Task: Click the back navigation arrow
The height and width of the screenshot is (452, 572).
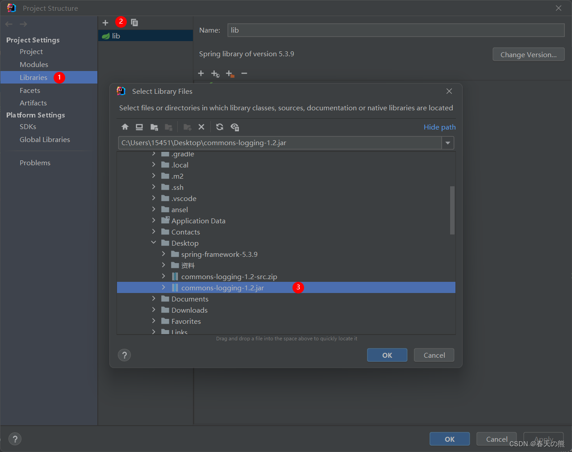Action: (x=9, y=24)
